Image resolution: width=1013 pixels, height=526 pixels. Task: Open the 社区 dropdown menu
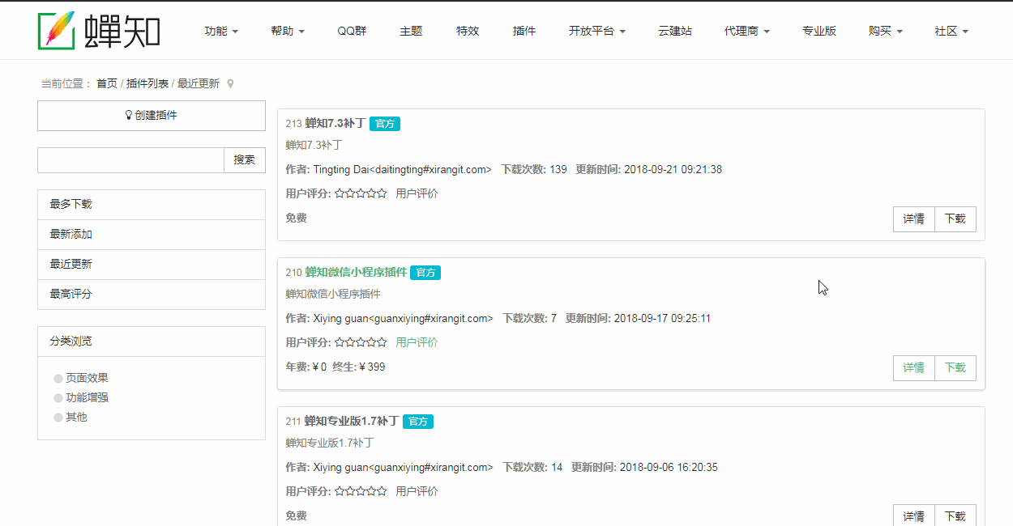pyautogui.click(x=951, y=31)
